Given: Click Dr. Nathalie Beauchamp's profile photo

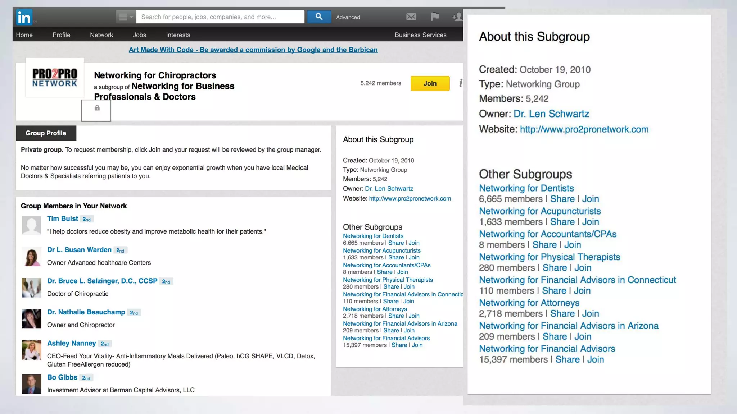Looking at the screenshot, I should (x=31, y=318).
